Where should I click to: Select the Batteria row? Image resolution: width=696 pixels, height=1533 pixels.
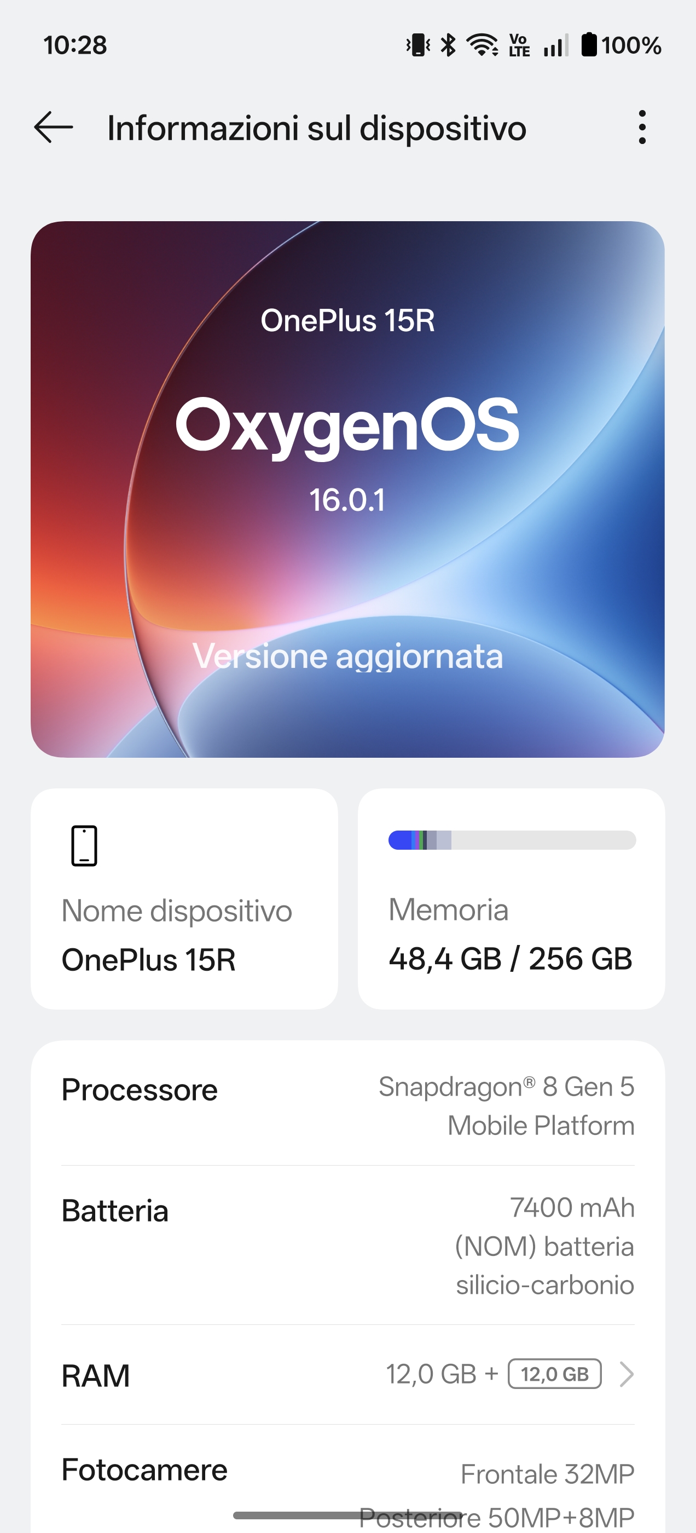347,1245
